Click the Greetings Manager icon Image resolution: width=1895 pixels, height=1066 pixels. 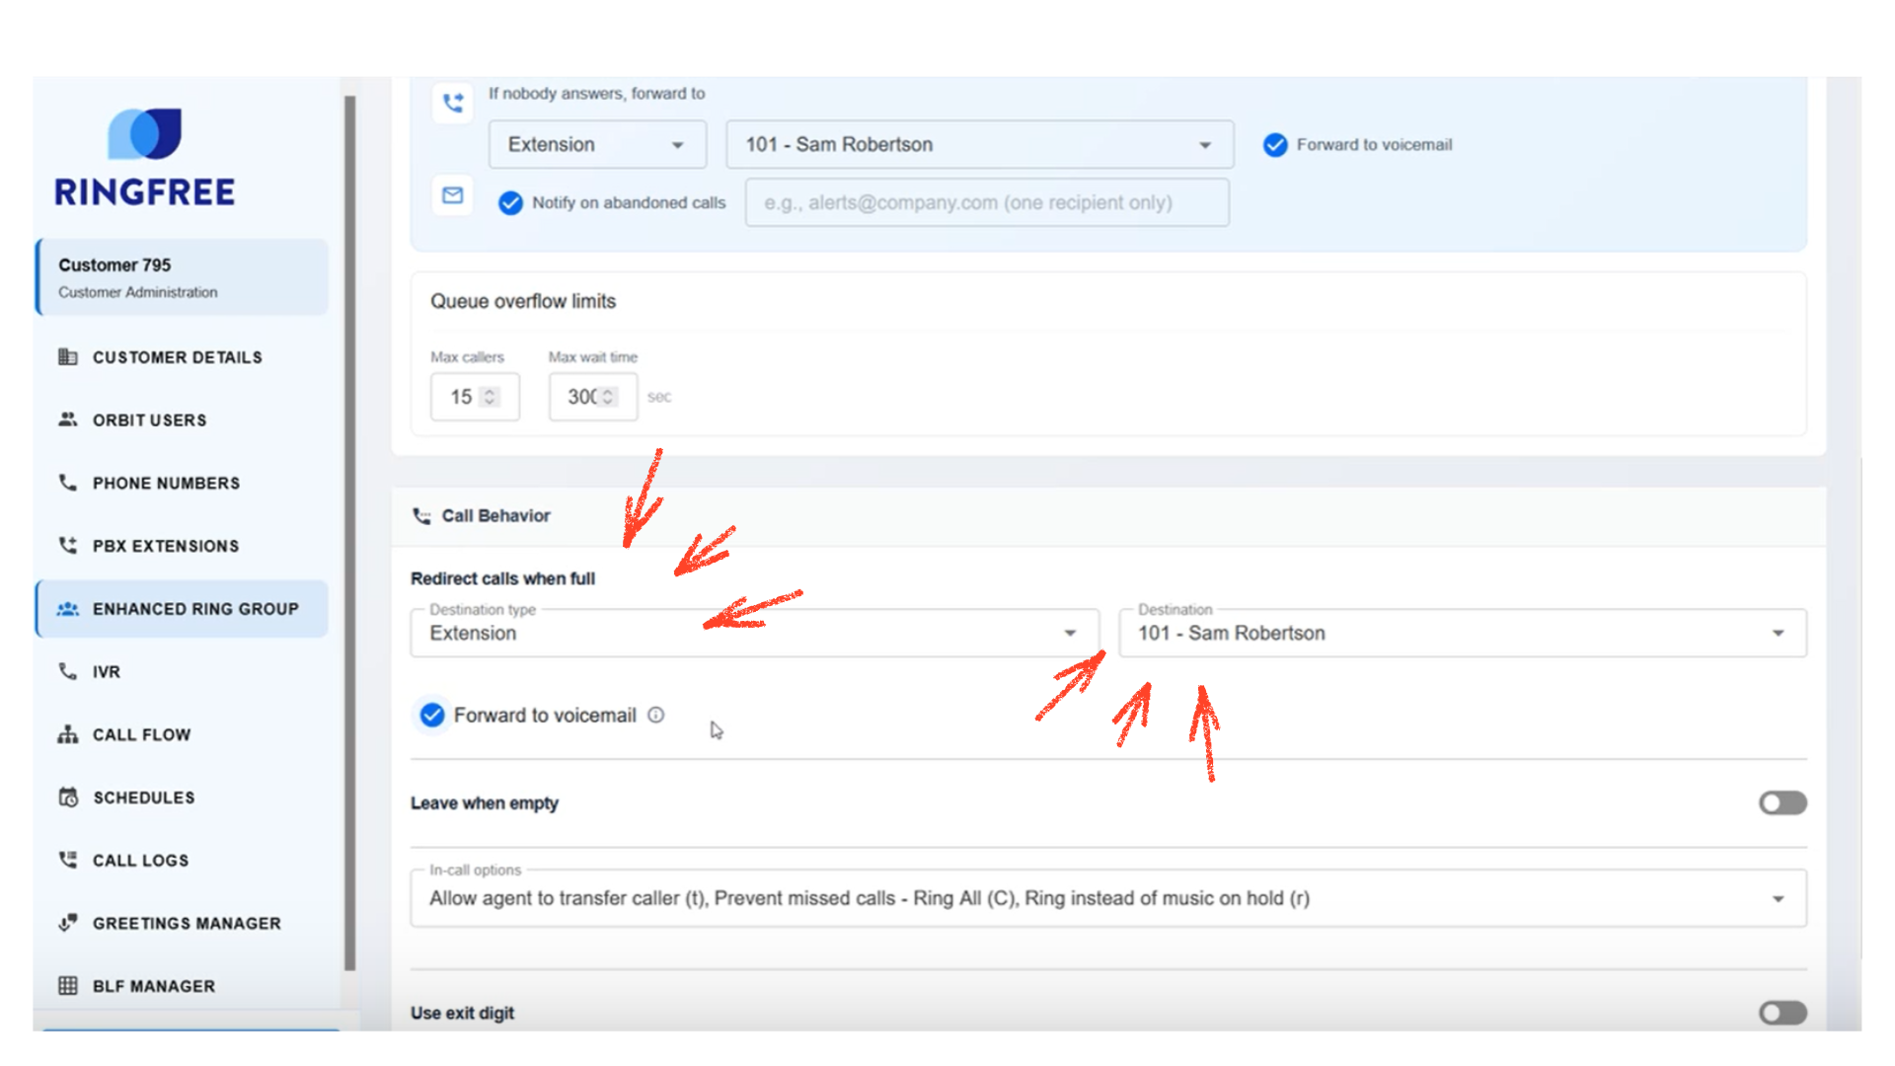[67, 923]
